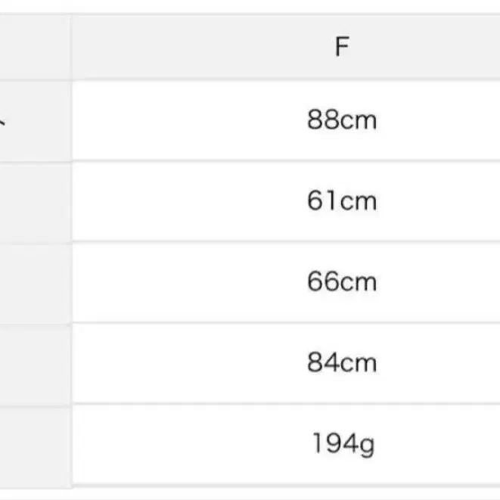Select the 66cm measurement cell

pos(342,282)
